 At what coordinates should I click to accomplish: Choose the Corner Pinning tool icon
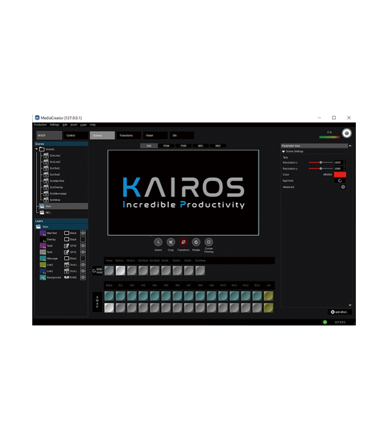[209, 242]
